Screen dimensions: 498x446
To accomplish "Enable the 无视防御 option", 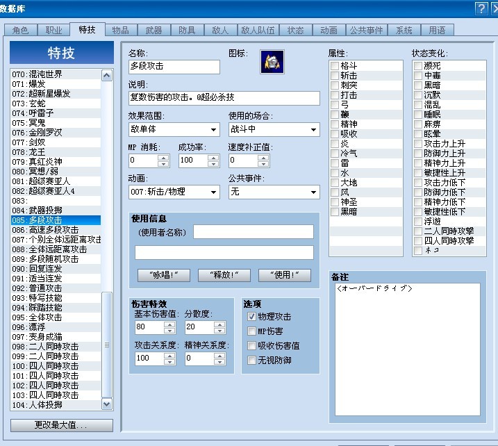I will (251, 361).
